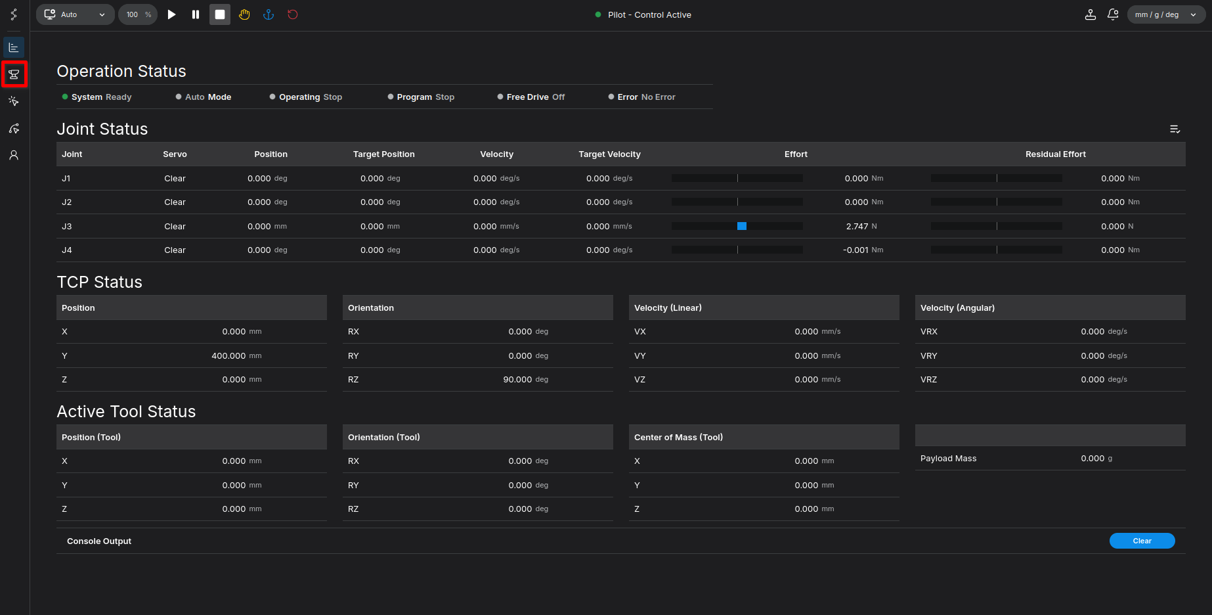
Task: Click the blue anchor icon in toolbar
Action: (269, 14)
